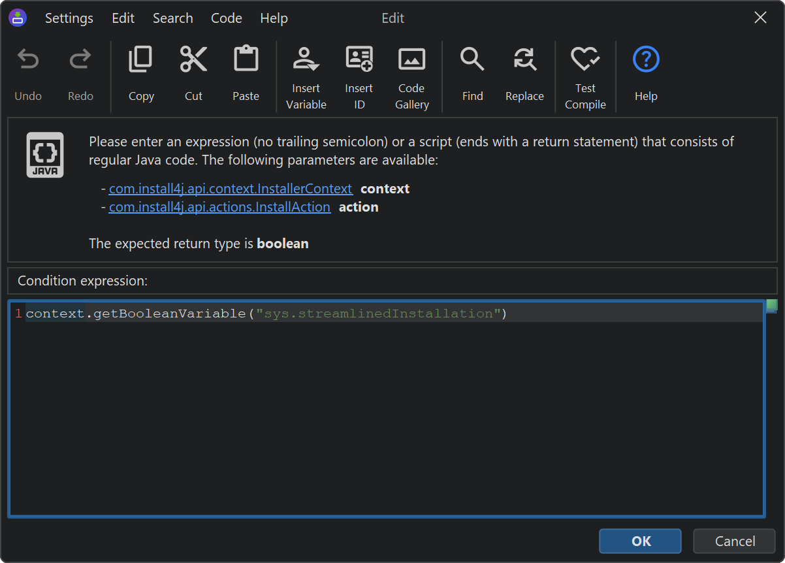Screen dimensions: 785x563
Task: Open the Settings menu
Action: click(69, 18)
